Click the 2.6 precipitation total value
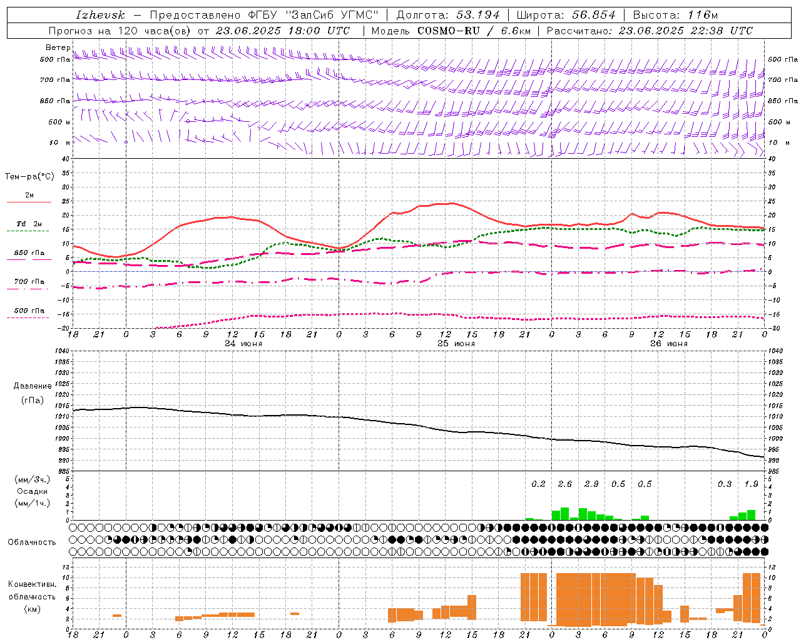 pyautogui.click(x=564, y=484)
